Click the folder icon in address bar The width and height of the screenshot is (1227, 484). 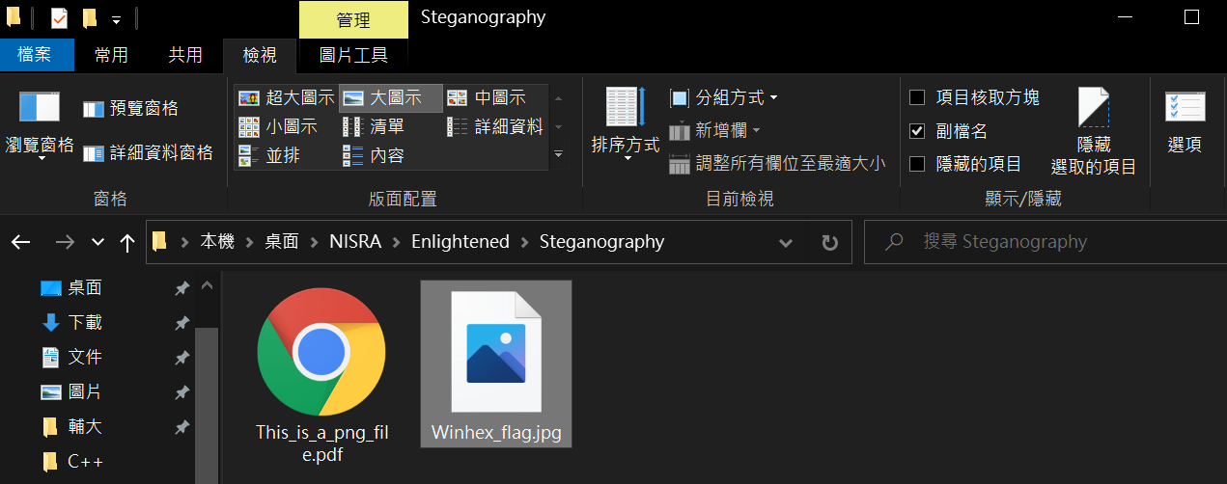click(x=160, y=242)
